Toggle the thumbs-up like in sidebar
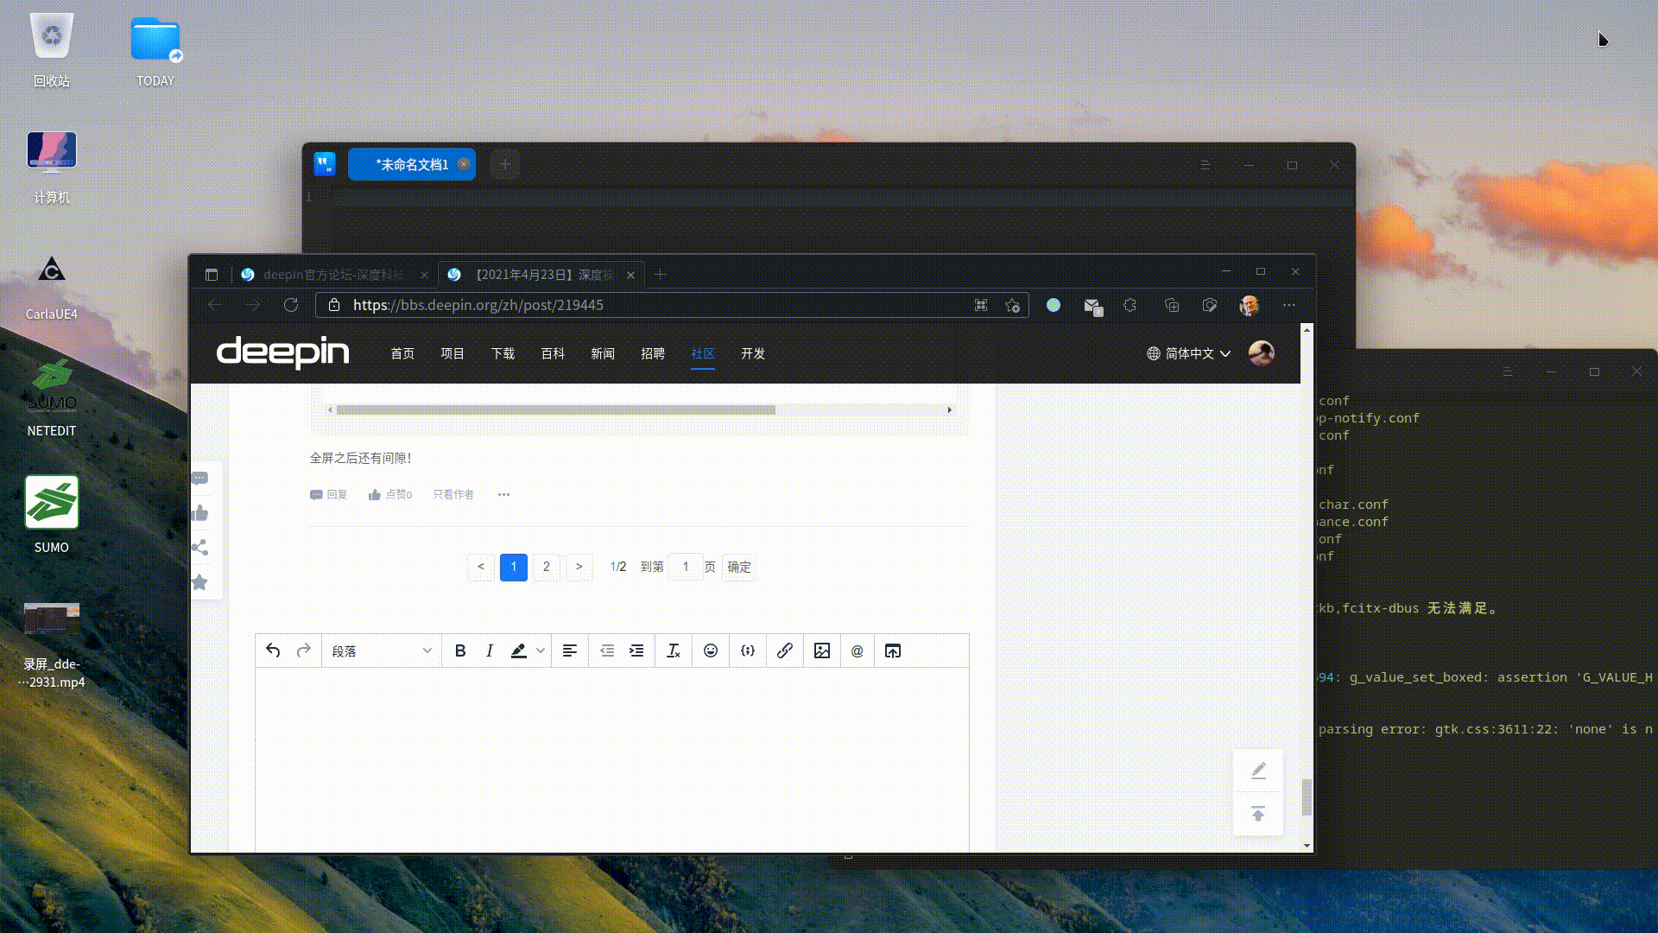The height and width of the screenshot is (933, 1658). coord(199,513)
